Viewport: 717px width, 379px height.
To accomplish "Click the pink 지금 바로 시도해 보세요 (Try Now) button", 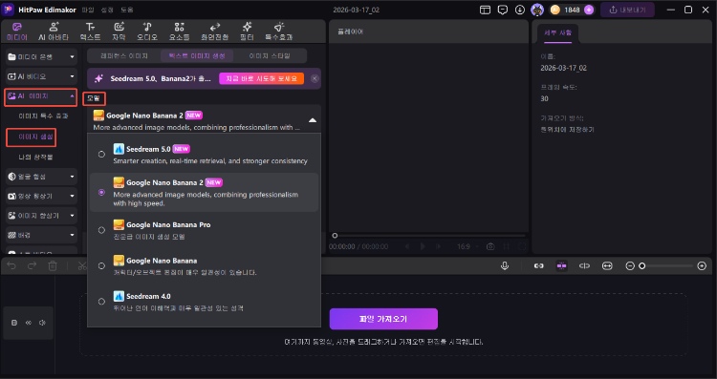I will point(261,78).
